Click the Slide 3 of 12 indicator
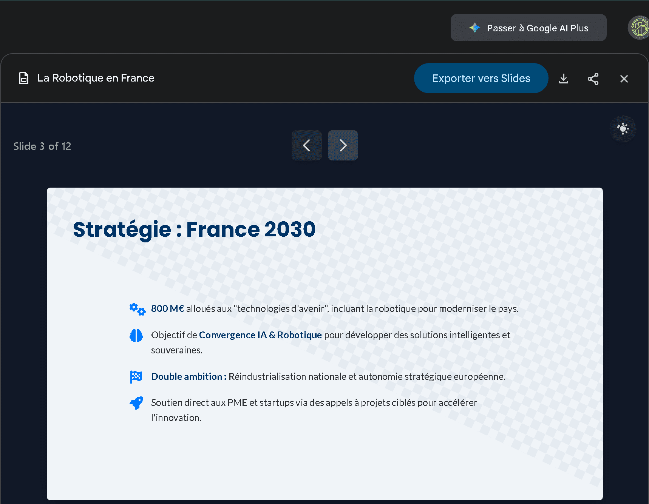This screenshot has width=649, height=504. pos(42,146)
